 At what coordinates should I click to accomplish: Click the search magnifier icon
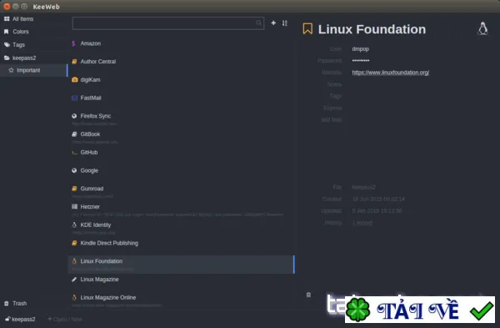[258, 23]
